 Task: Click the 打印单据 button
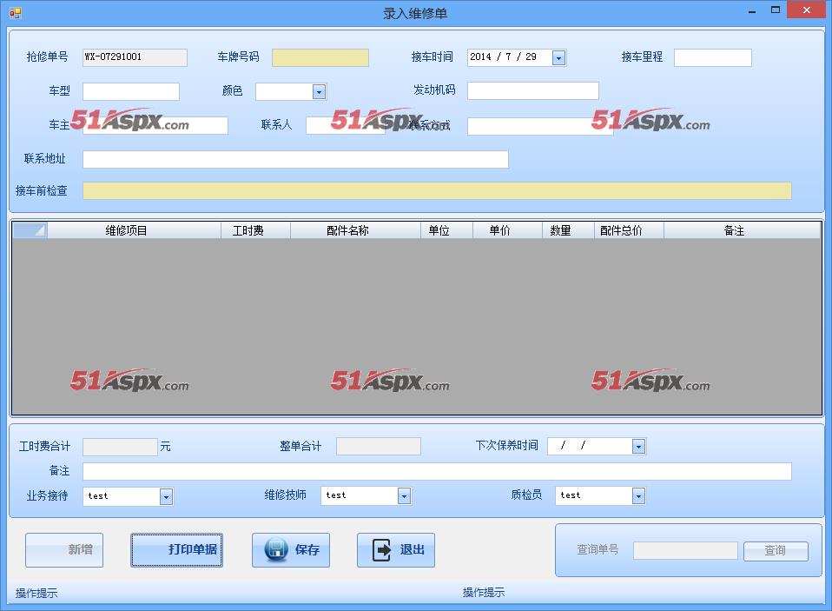click(x=176, y=550)
